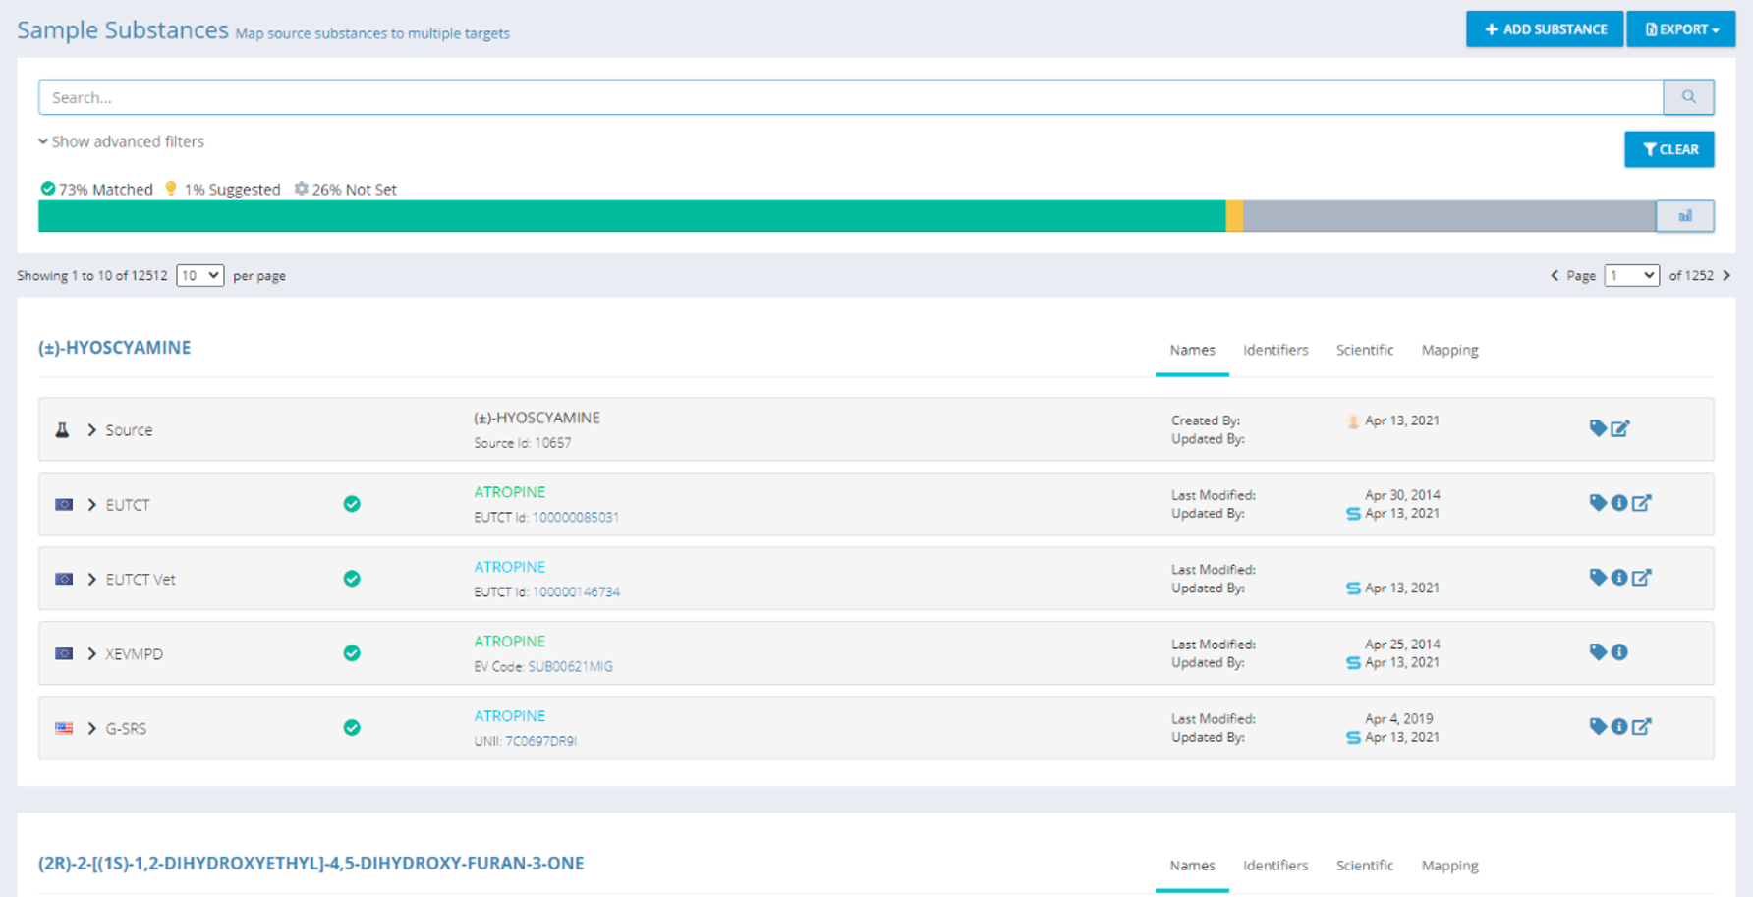Screen dimensions: 1753x897
Task: Open info icon in EUTCT row
Action: point(1619,503)
